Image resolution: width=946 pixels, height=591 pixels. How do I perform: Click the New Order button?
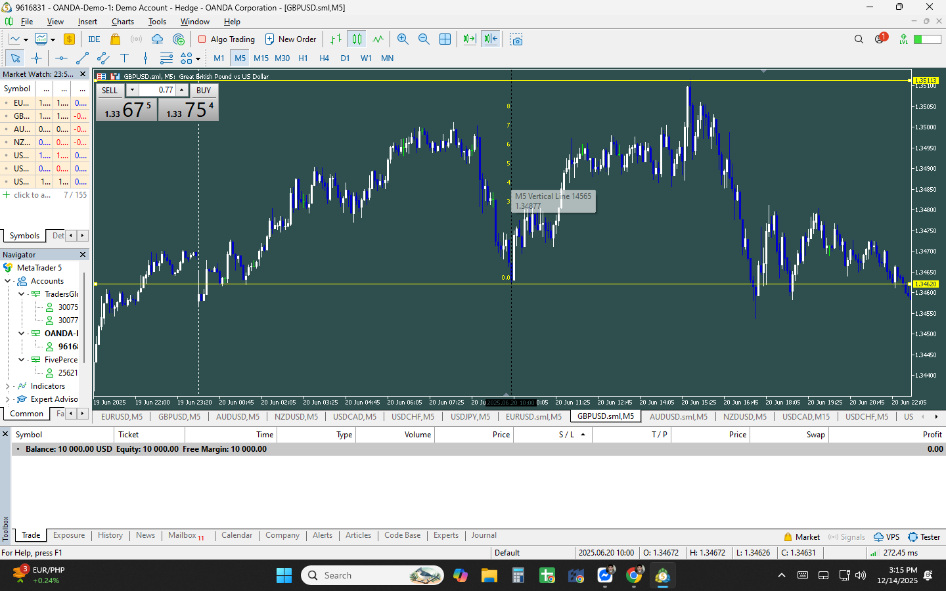click(x=290, y=39)
